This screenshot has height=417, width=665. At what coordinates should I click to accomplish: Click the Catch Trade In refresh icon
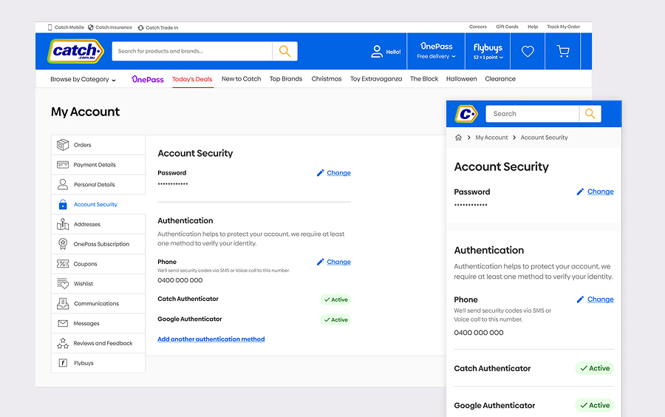pos(141,27)
